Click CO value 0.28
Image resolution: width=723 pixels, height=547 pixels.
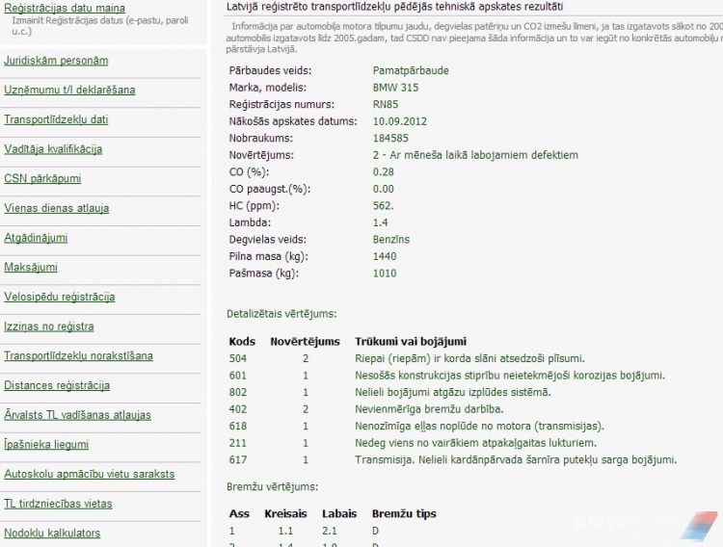[x=383, y=171]
